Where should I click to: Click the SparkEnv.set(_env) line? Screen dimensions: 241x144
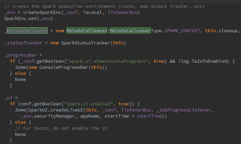pos(29,19)
